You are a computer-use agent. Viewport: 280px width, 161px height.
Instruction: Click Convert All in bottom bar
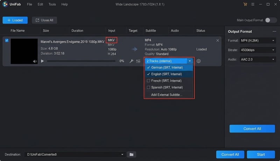(230, 154)
